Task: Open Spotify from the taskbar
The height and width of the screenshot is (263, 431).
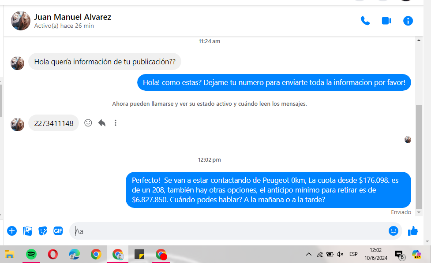Action: tap(31, 254)
